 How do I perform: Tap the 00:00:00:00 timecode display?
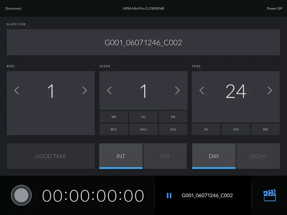point(93,196)
